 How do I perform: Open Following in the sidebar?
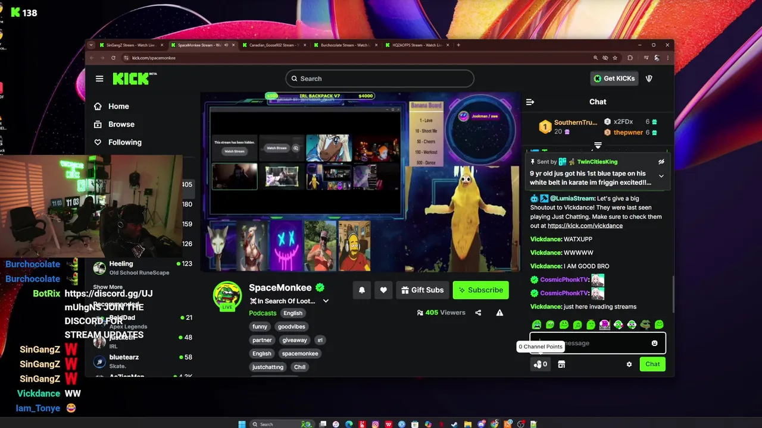(x=118, y=142)
